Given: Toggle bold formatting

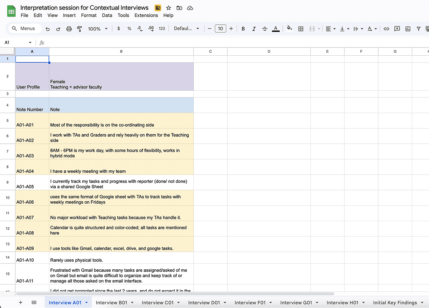Looking at the screenshot, I should click(243, 29).
